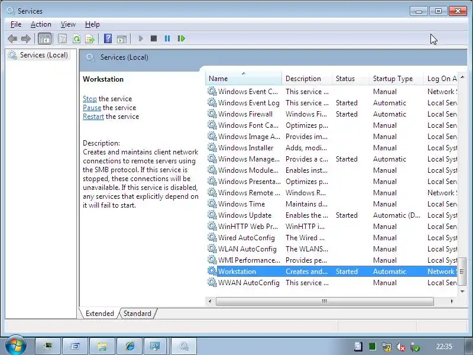
Task: Select the Wired AutoConfig service
Action: pyautogui.click(x=332, y=238)
